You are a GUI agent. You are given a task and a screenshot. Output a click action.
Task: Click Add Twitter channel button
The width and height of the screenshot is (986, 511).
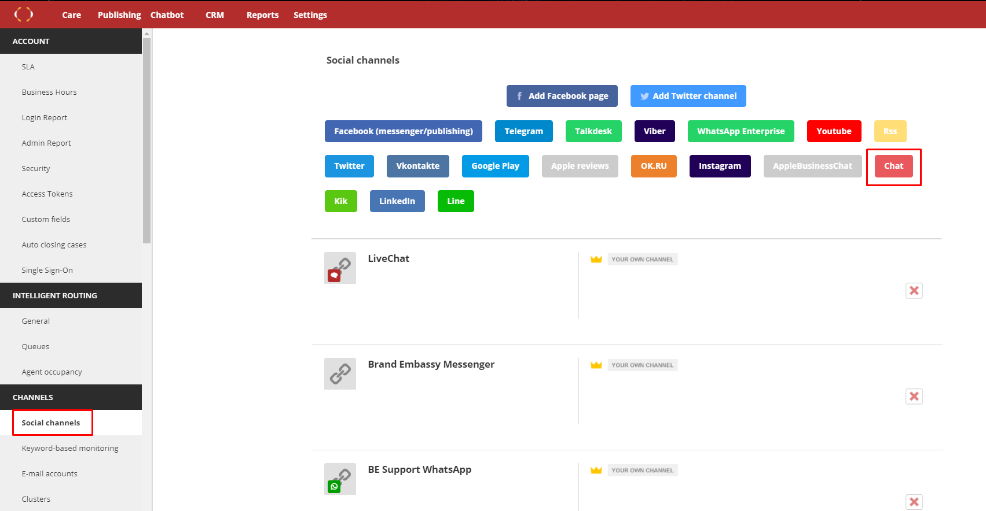[x=688, y=96]
